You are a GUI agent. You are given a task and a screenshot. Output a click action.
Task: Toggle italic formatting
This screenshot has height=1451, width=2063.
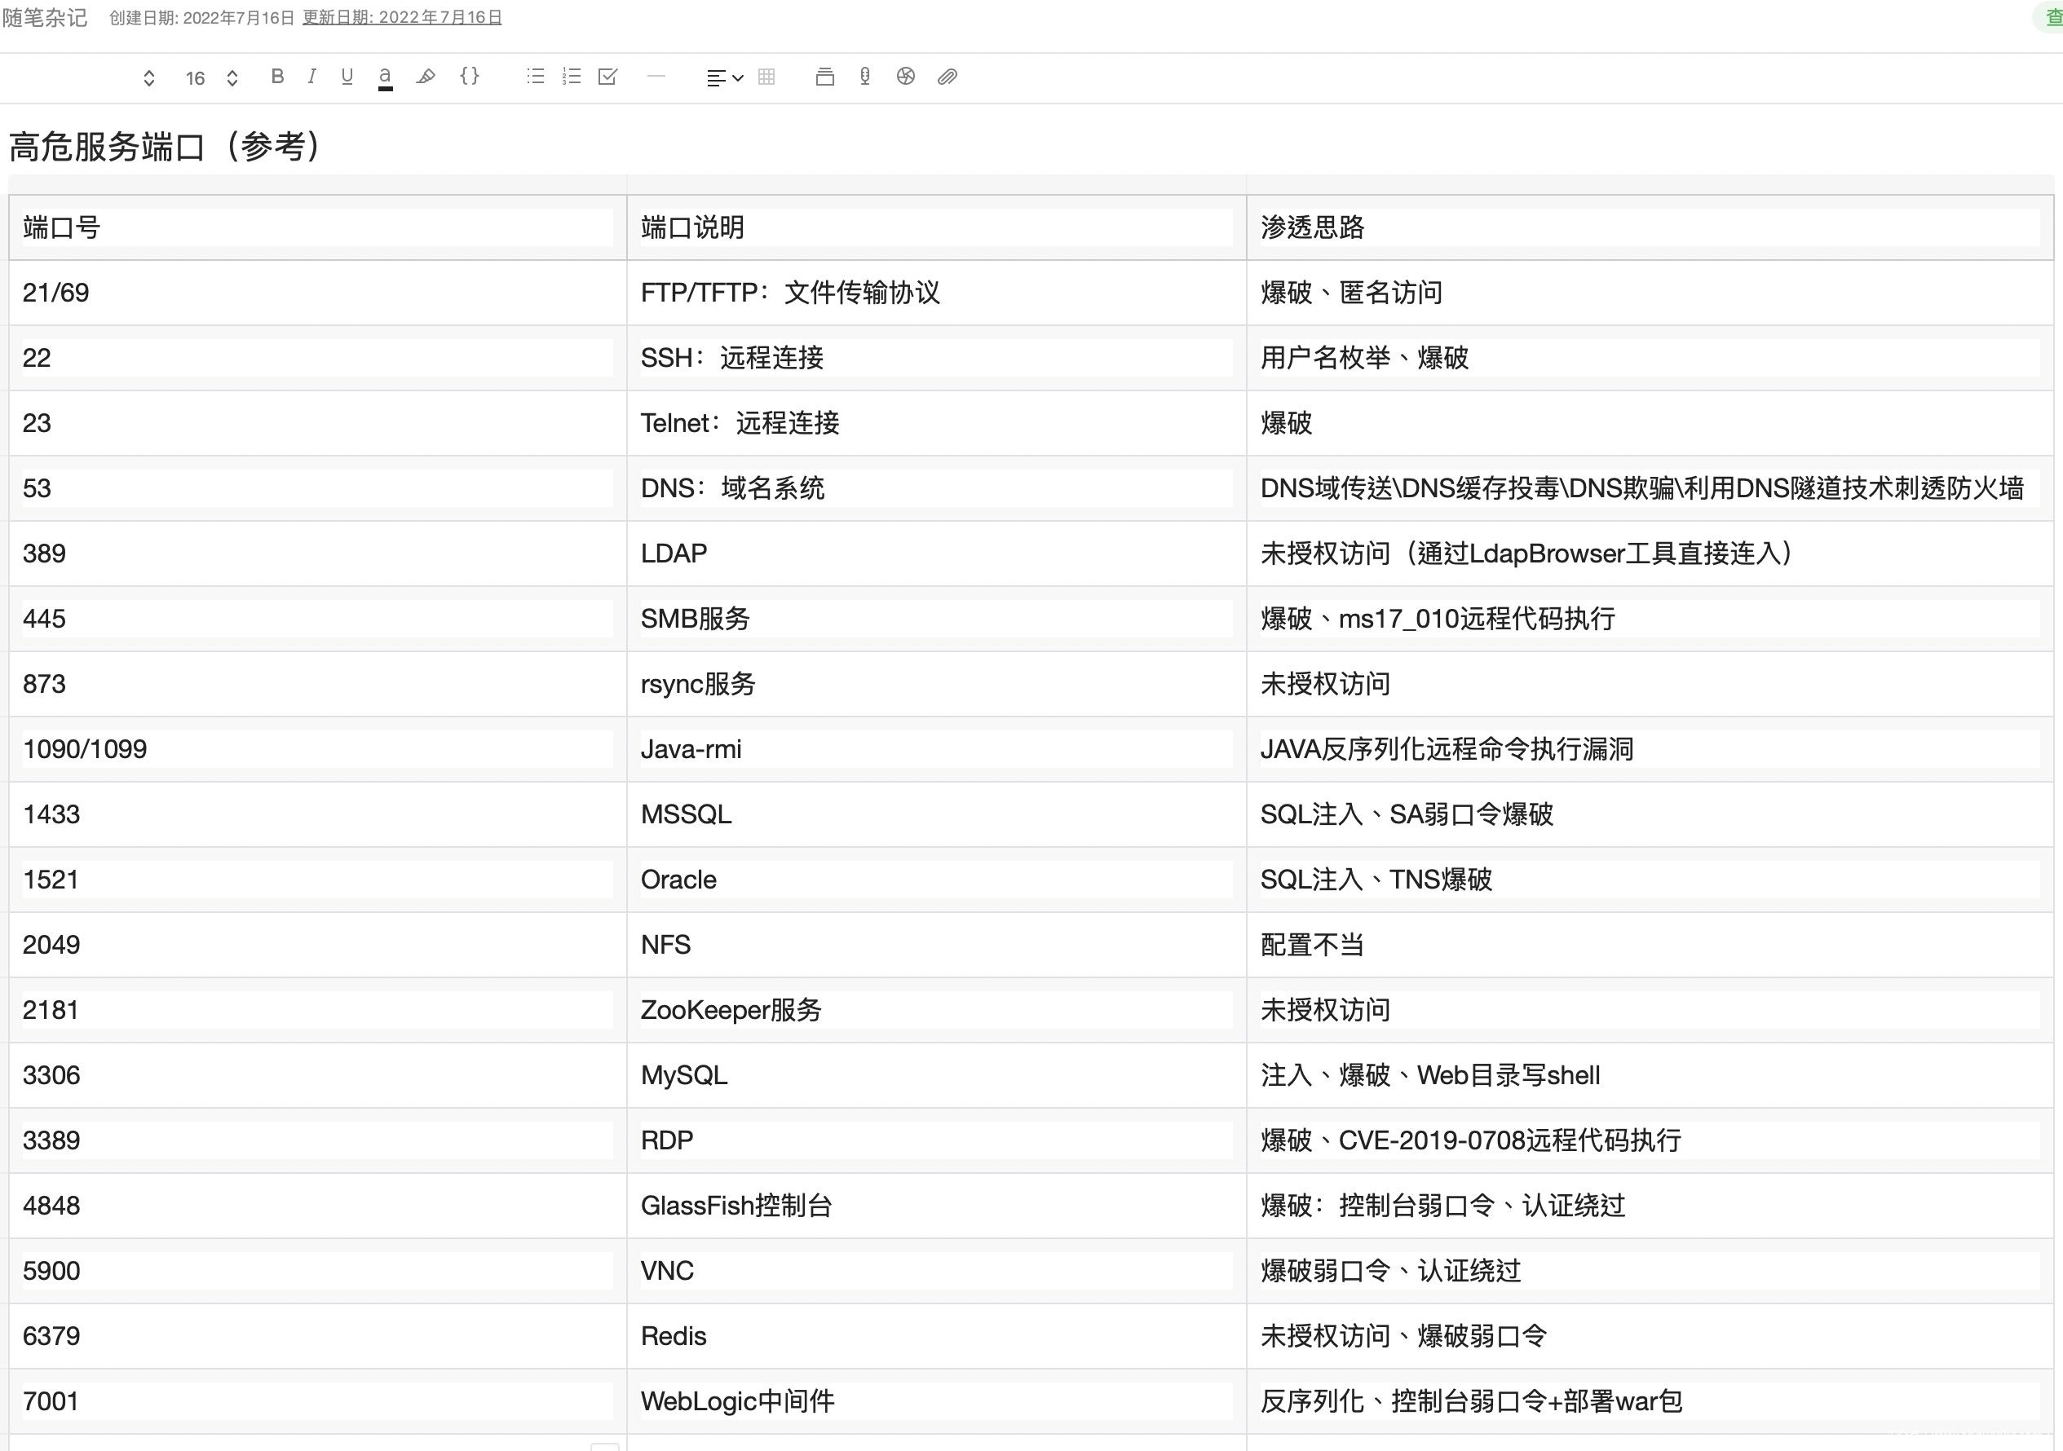311,77
